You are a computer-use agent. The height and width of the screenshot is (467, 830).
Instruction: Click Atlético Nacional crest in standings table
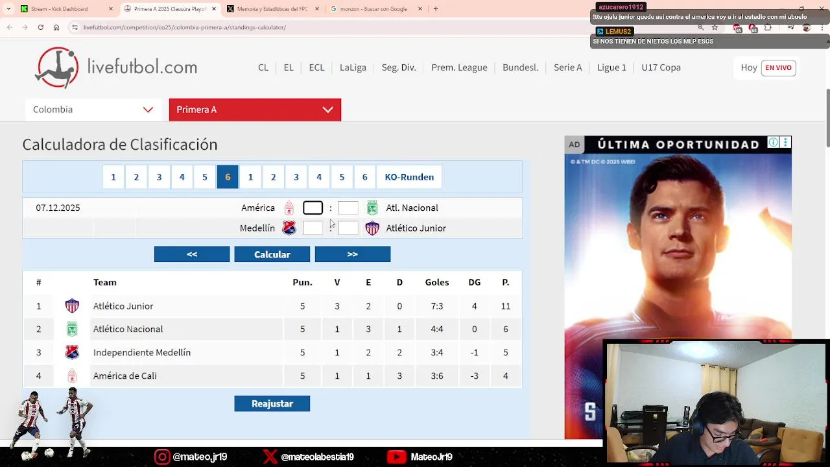coord(72,329)
